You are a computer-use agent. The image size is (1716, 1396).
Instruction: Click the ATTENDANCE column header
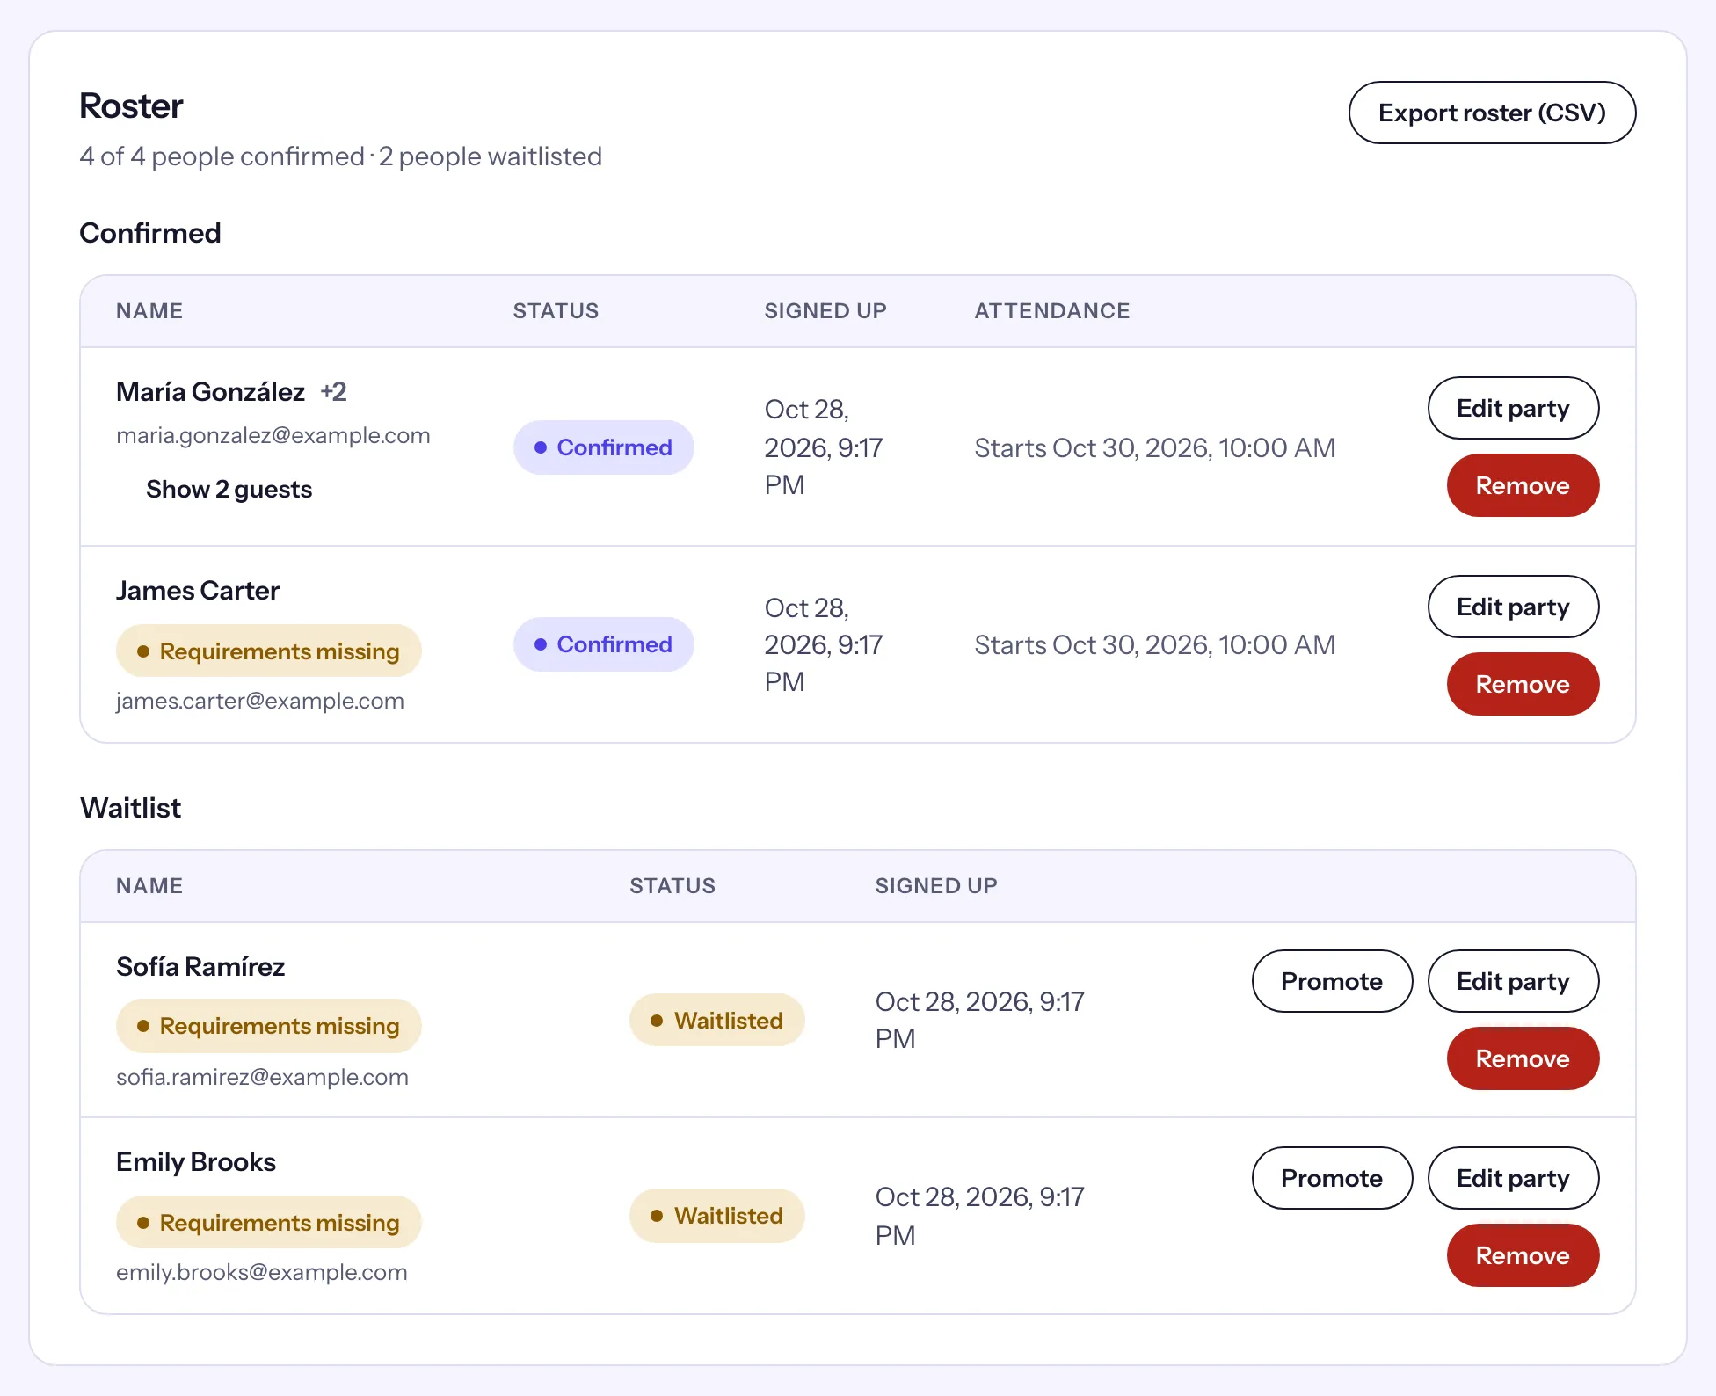click(x=1052, y=310)
